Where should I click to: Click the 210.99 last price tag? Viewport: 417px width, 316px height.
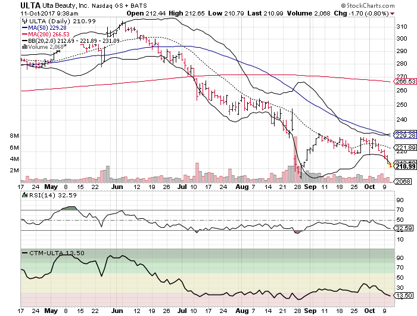pos(405,166)
